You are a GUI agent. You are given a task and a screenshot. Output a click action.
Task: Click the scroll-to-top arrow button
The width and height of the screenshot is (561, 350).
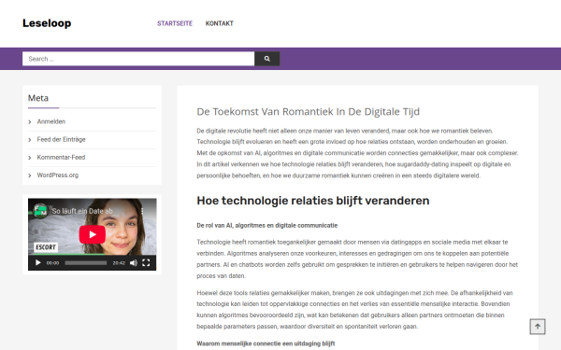pos(538,327)
